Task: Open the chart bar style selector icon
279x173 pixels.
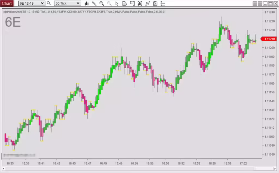Action: (x=87, y=4)
